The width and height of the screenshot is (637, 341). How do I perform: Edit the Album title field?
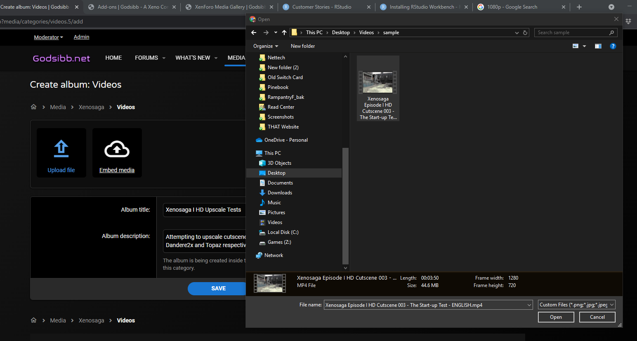tap(205, 210)
